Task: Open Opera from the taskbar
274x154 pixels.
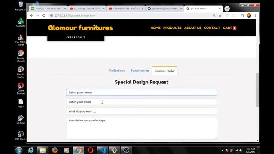Action: point(90,150)
